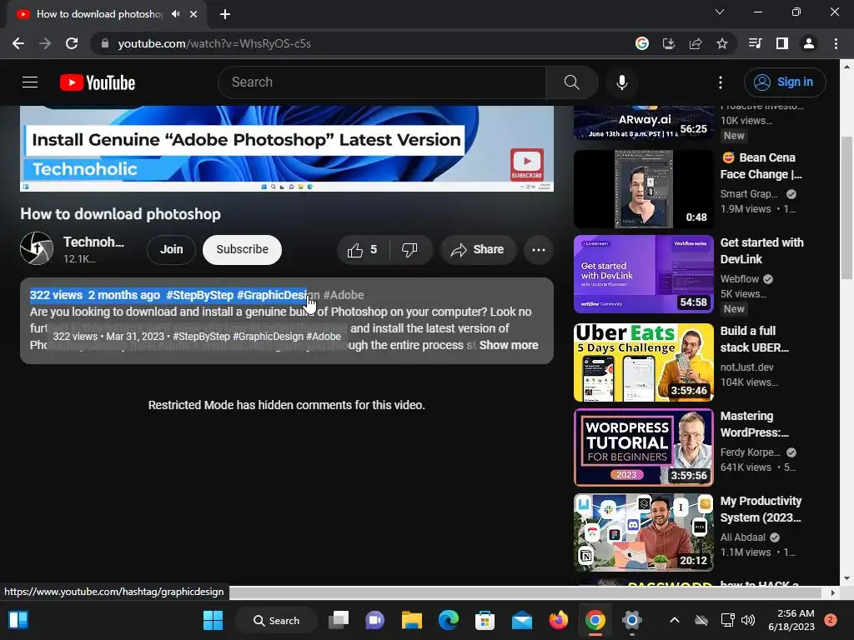Open Firefox from the taskbar
The image size is (854, 640).
pos(558,620)
